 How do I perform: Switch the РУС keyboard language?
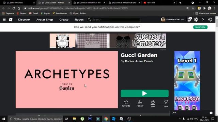[x=196, y=119]
